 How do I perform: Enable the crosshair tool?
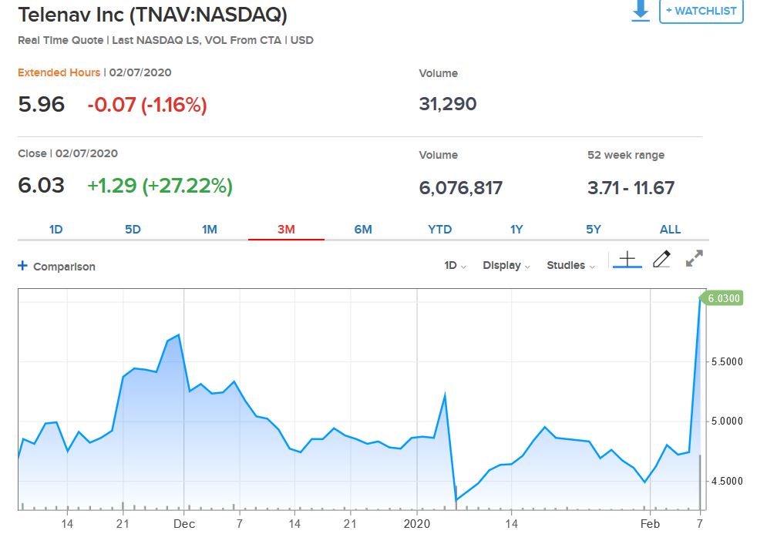coord(627,259)
